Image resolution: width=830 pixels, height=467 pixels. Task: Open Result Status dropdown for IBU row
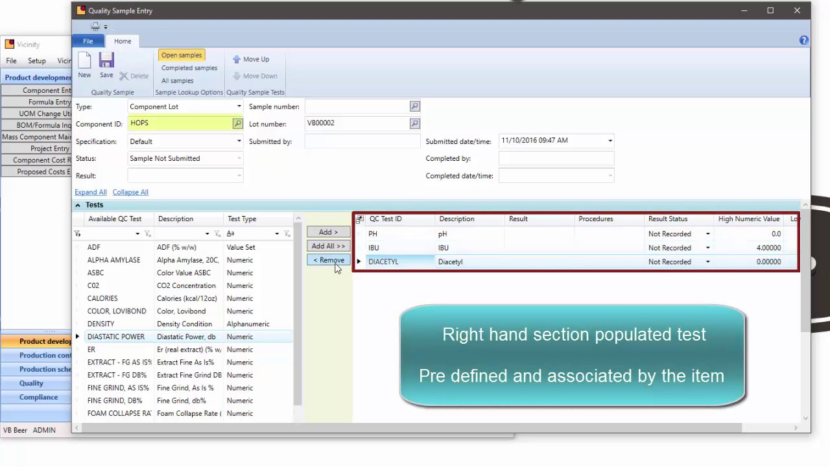707,248
